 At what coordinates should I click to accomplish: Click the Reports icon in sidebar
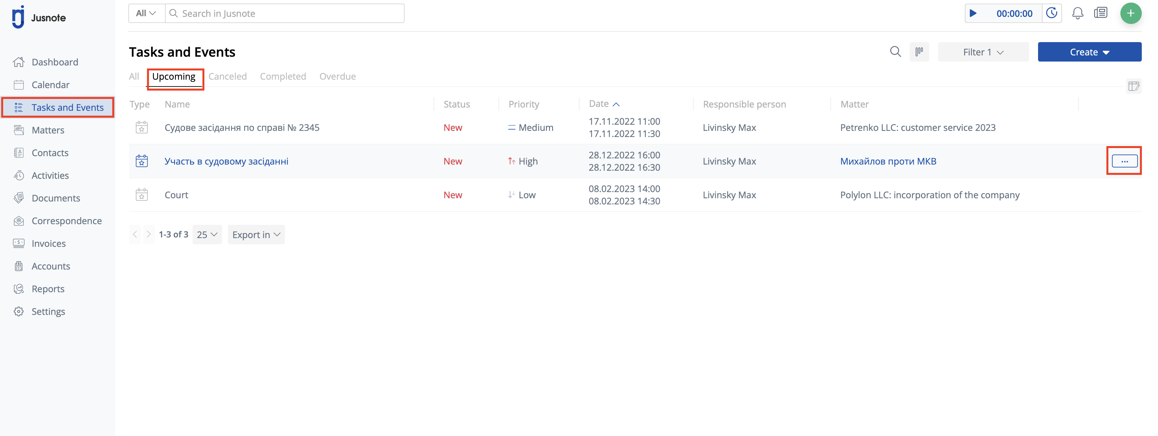click(x=19, y=289)
